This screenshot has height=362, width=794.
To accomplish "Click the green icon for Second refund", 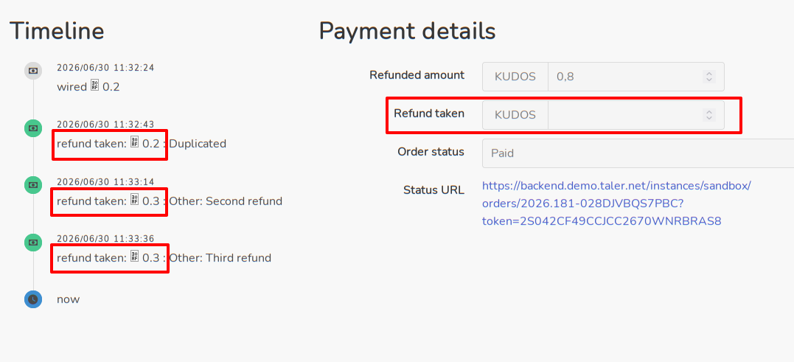I will pos(33,184).
